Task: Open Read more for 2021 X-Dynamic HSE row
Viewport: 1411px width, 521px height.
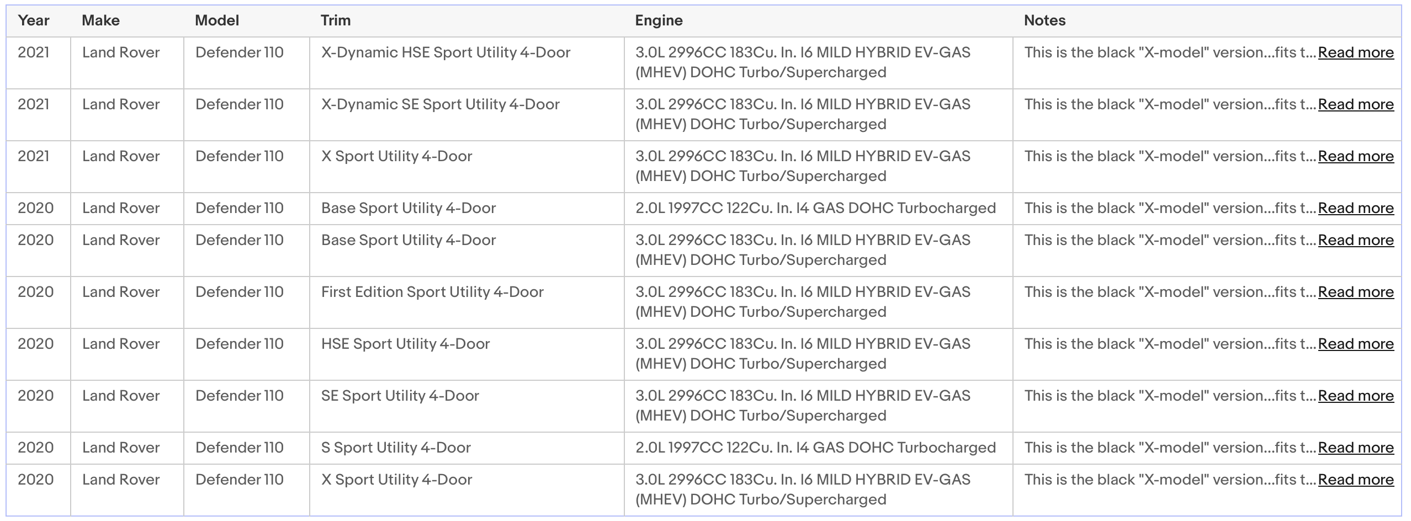Action: [x=1356, y=52]
